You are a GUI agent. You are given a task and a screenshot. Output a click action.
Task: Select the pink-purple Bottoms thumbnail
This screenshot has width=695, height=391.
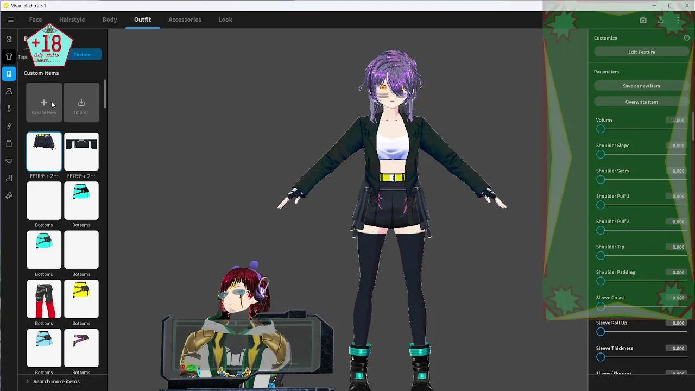[81, 348]
